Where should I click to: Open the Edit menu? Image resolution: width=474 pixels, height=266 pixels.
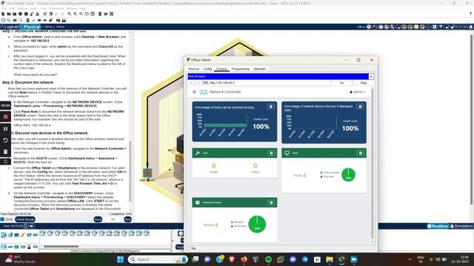pyautogui.click(x=12, y=8)
